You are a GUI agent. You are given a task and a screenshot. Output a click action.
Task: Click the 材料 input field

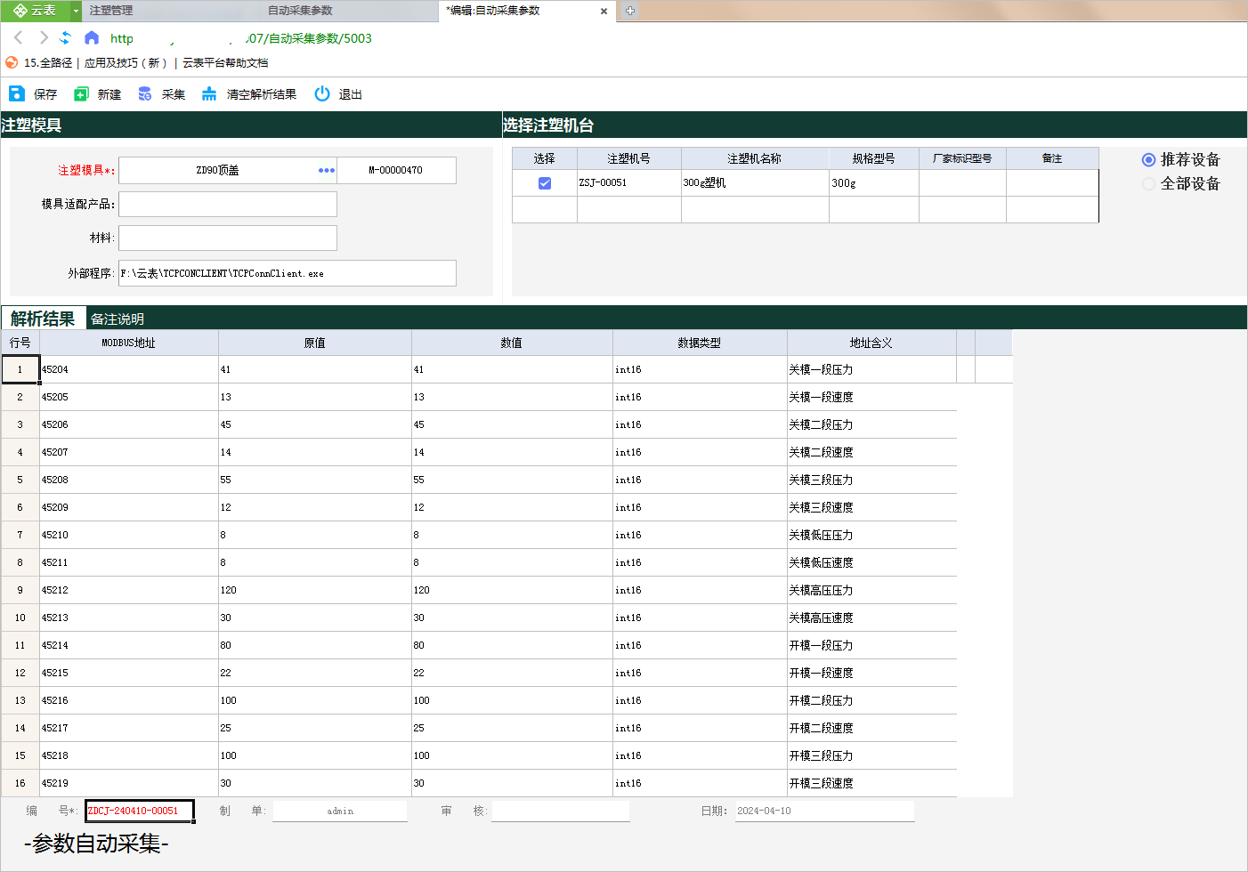[228, 238]
